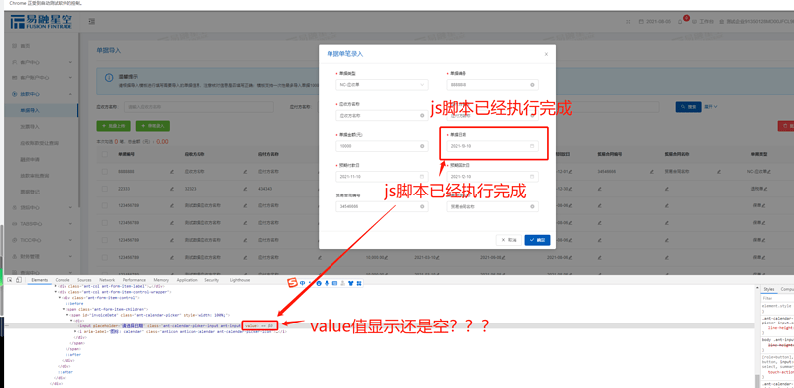The image size is (794, 388).
Task: Switch to DevTools Sources tab
Action: tap(84, 280)
